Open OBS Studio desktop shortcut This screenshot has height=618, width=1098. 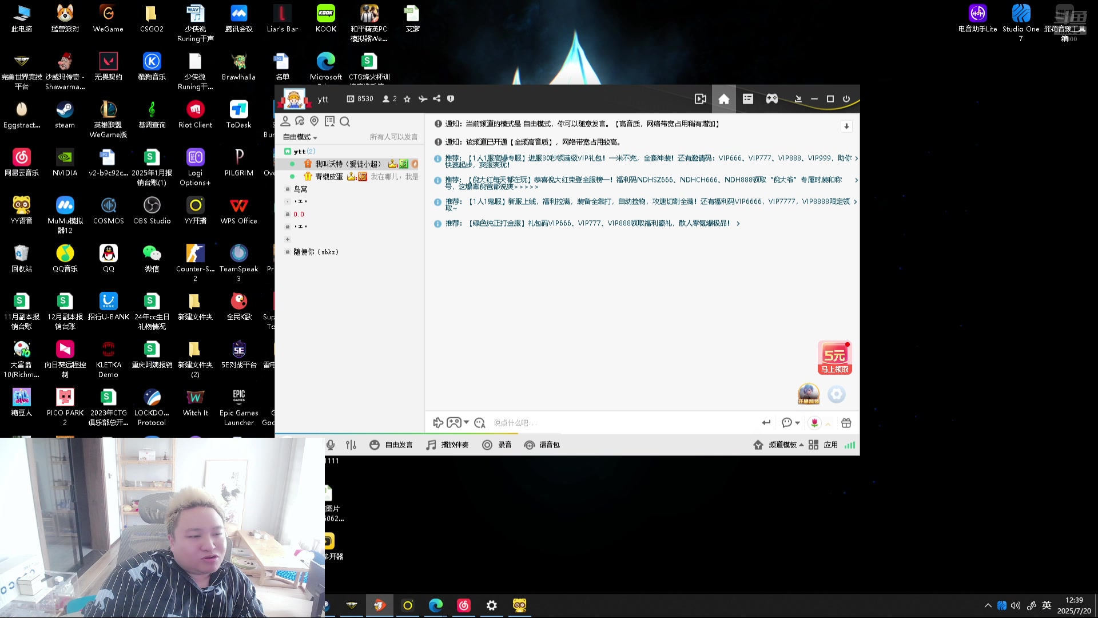(x=152, y=211)
